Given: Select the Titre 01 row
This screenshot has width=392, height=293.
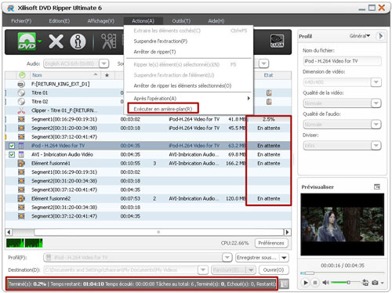Looking at the screenshot, I should (148, 92).
